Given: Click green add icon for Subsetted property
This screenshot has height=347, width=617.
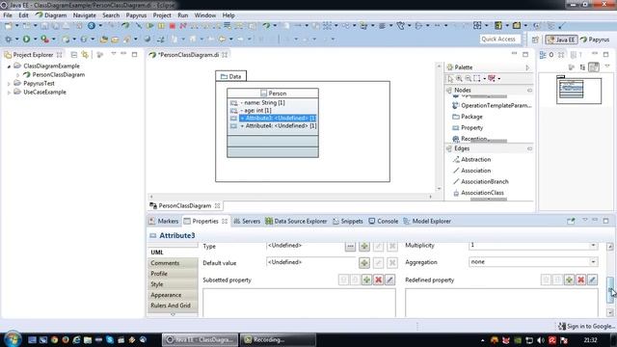Looking at the screenshot, I should (366, 280).
